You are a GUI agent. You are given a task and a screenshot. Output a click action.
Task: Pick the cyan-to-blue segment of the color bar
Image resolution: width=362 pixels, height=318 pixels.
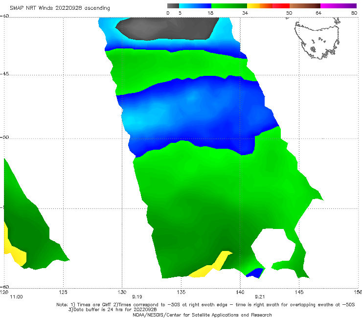[195, 6]
